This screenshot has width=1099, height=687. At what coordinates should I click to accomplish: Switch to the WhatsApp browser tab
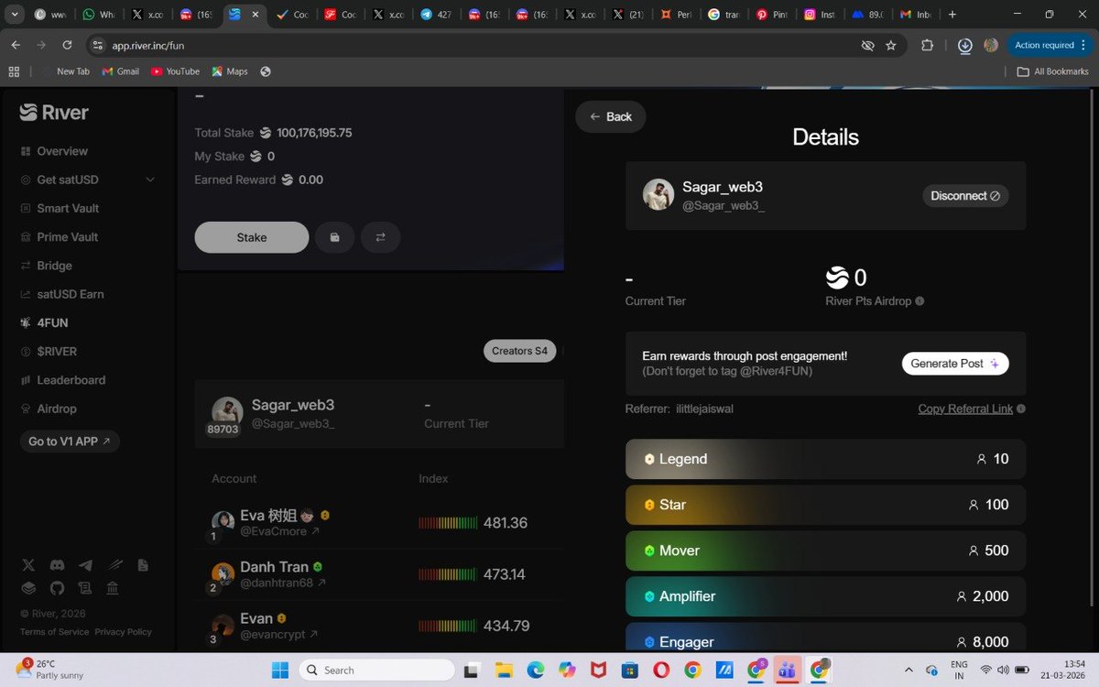tap(98, 15)
